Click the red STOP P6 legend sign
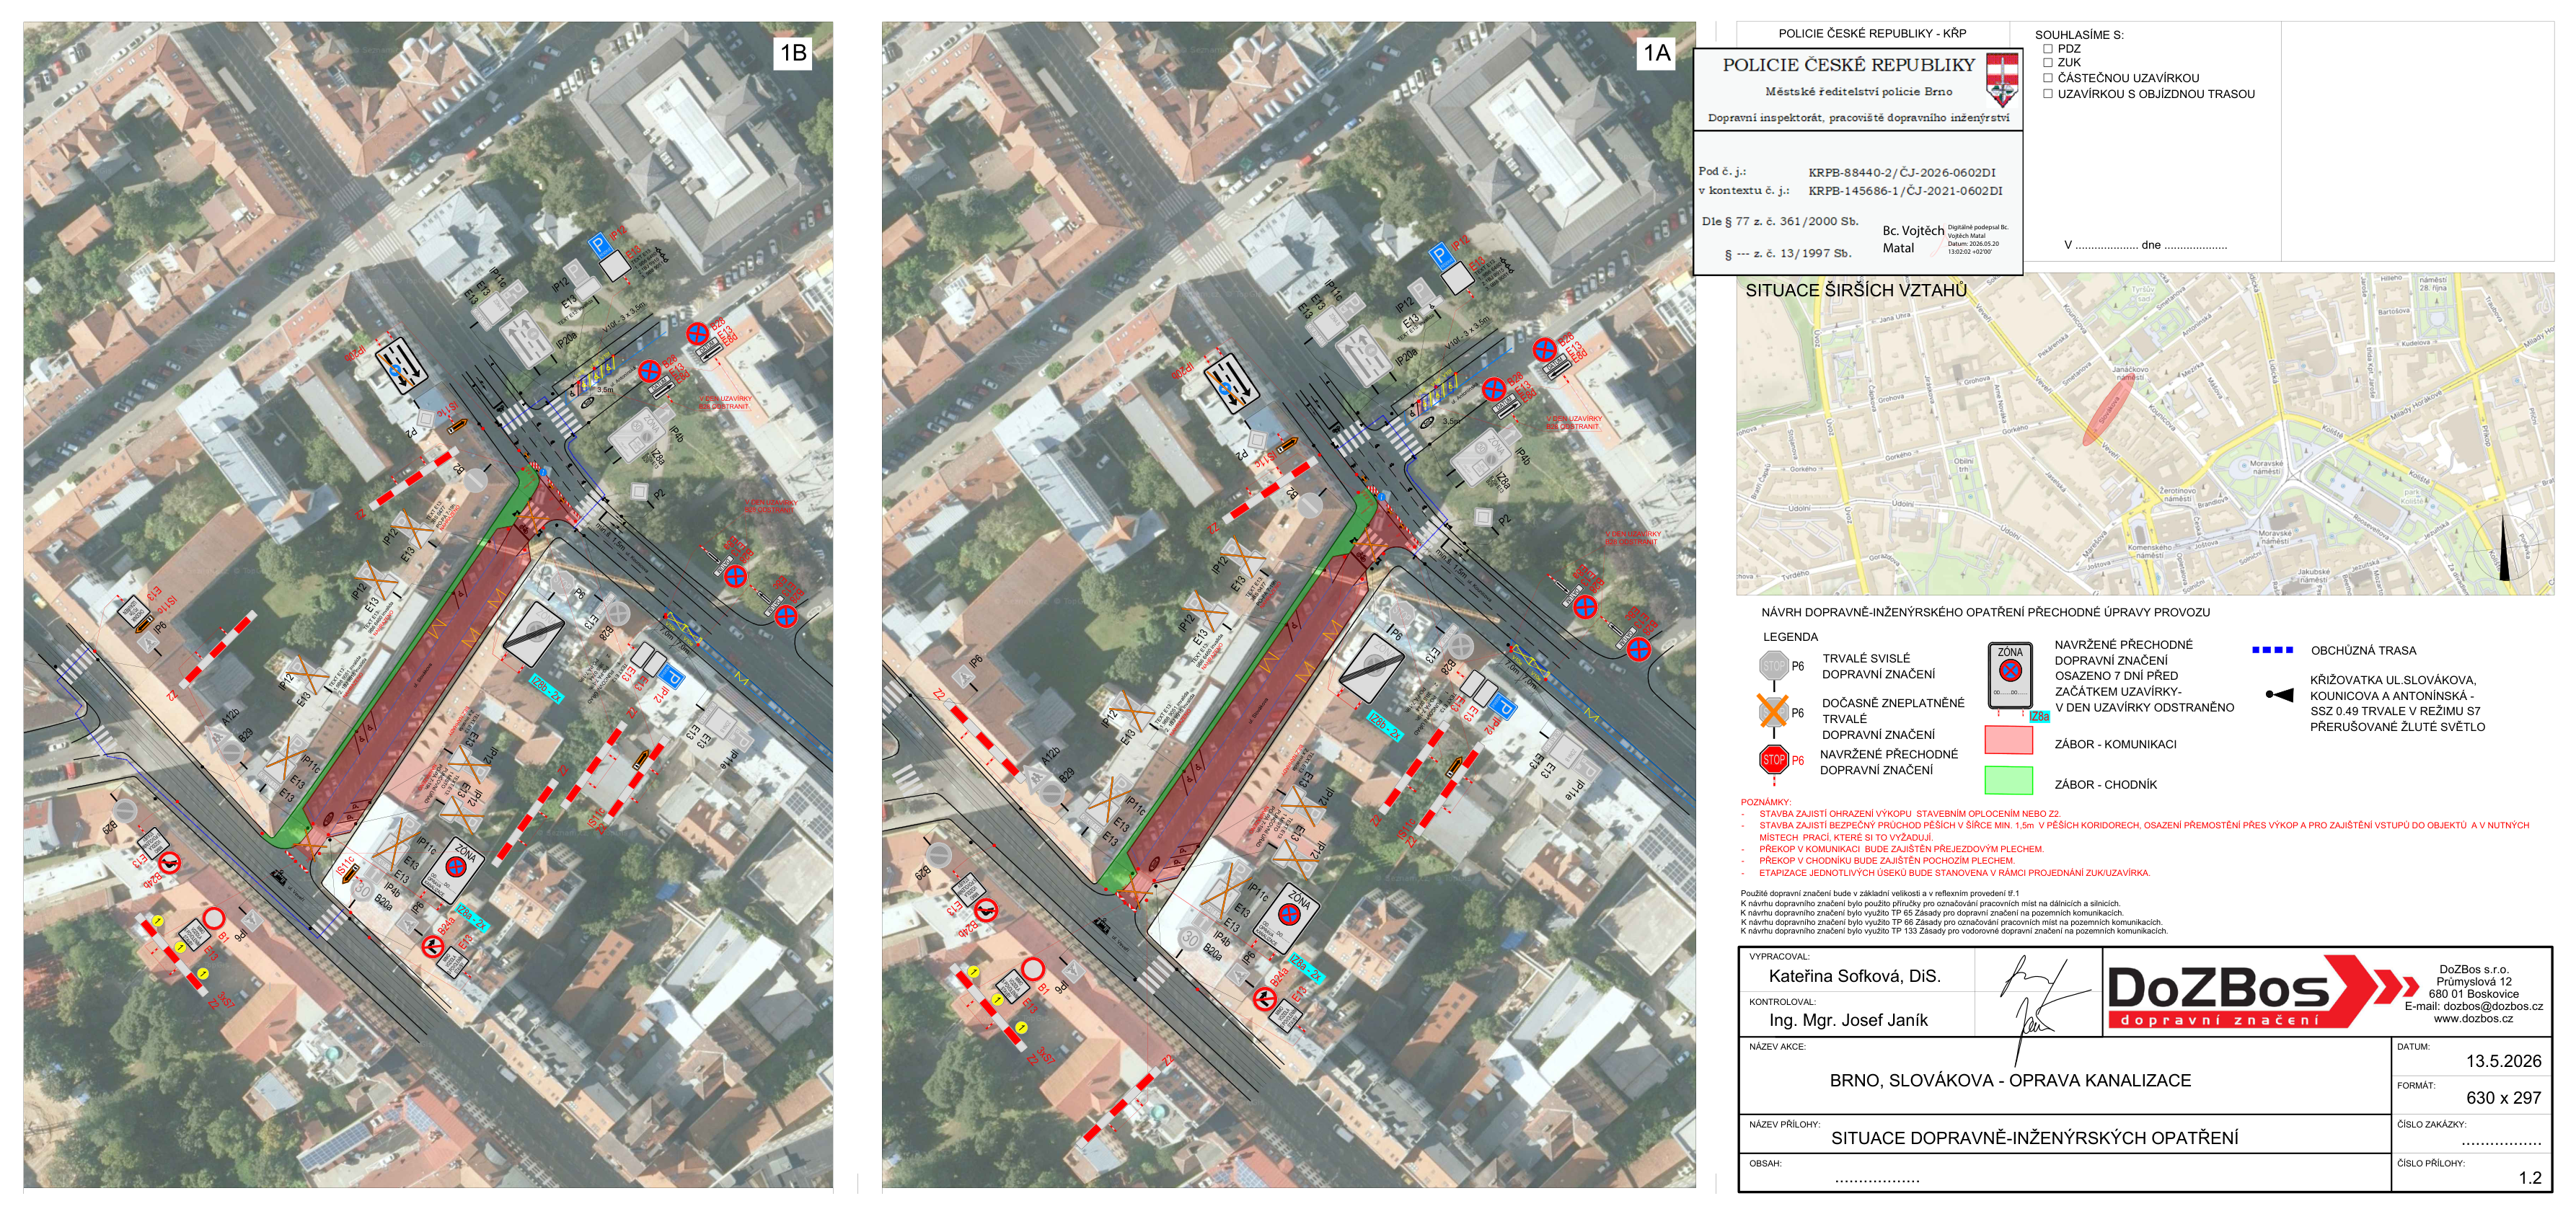The height and width of the screenshot is (1214, 2576). (1773, 760)
